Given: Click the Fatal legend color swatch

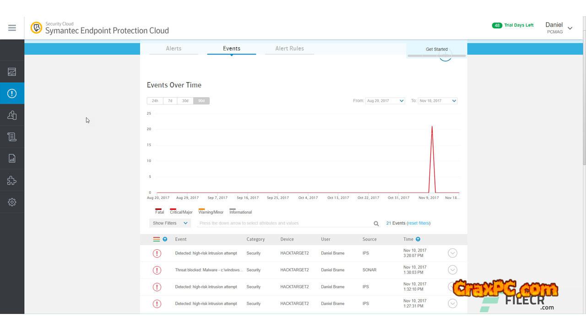Looking at the screenshot, I should (158, 209).
